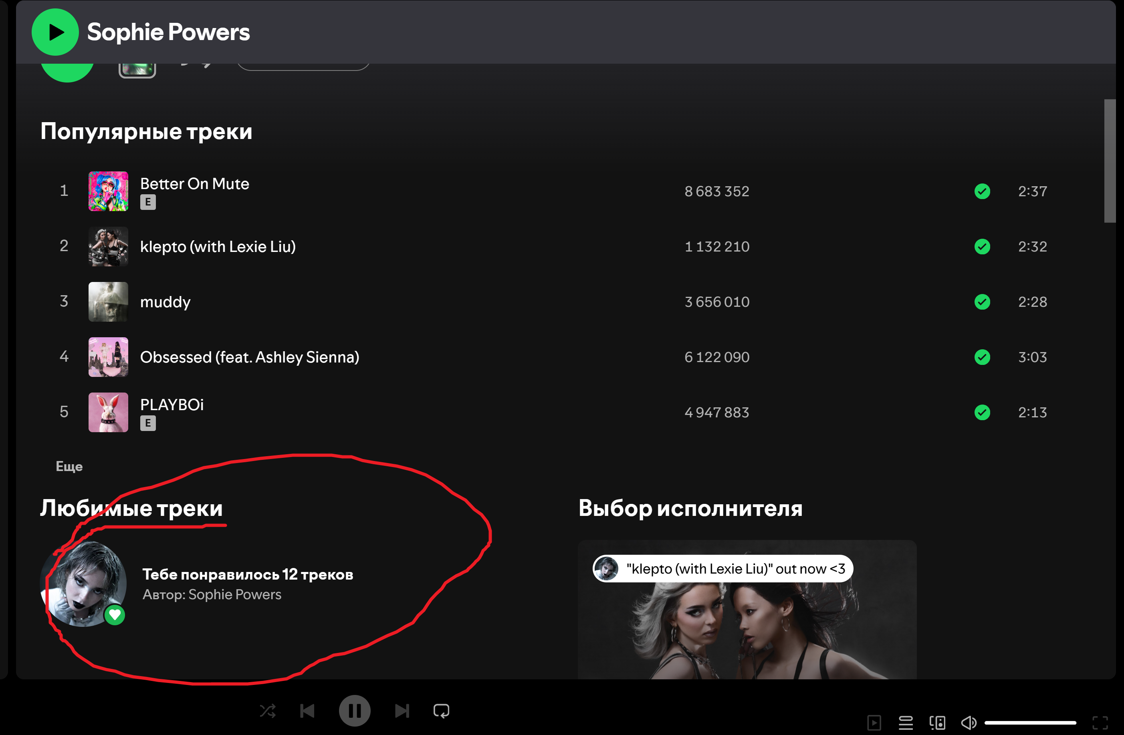
Task: Open "Тебе понравилось 12 треков"
Action: pos(248,574)
